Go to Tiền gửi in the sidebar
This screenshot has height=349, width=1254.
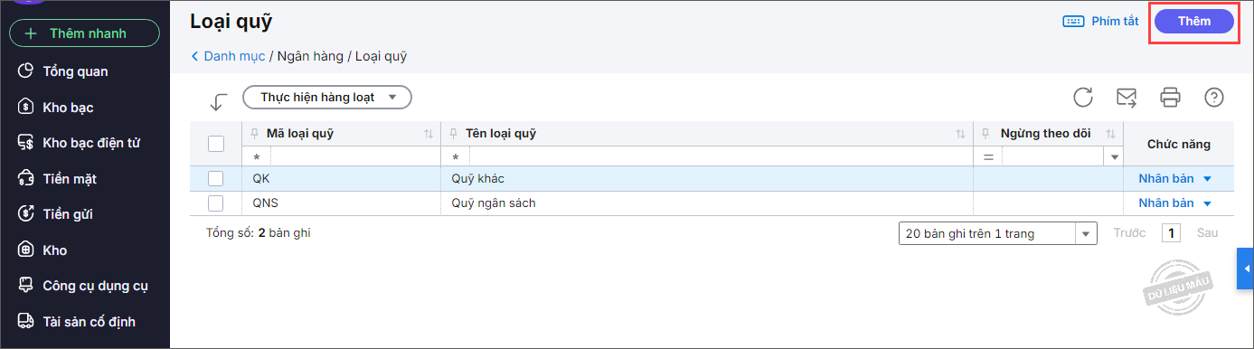[x=68, y=214]
